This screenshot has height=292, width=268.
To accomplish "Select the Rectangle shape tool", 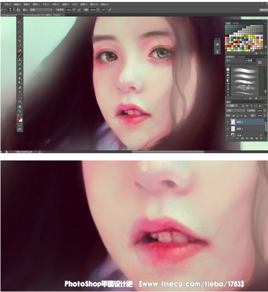I will [x=20, y=101].
